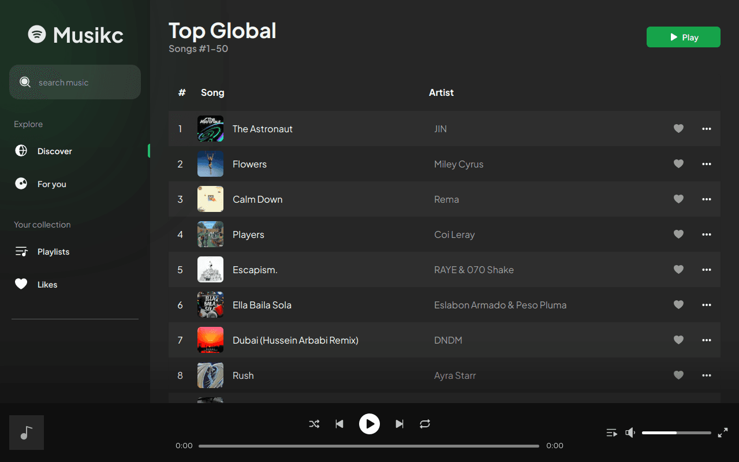Viewport: 739px width, 462px height.
Task: Open Playlists in your collection
Action: click(42, 252)
